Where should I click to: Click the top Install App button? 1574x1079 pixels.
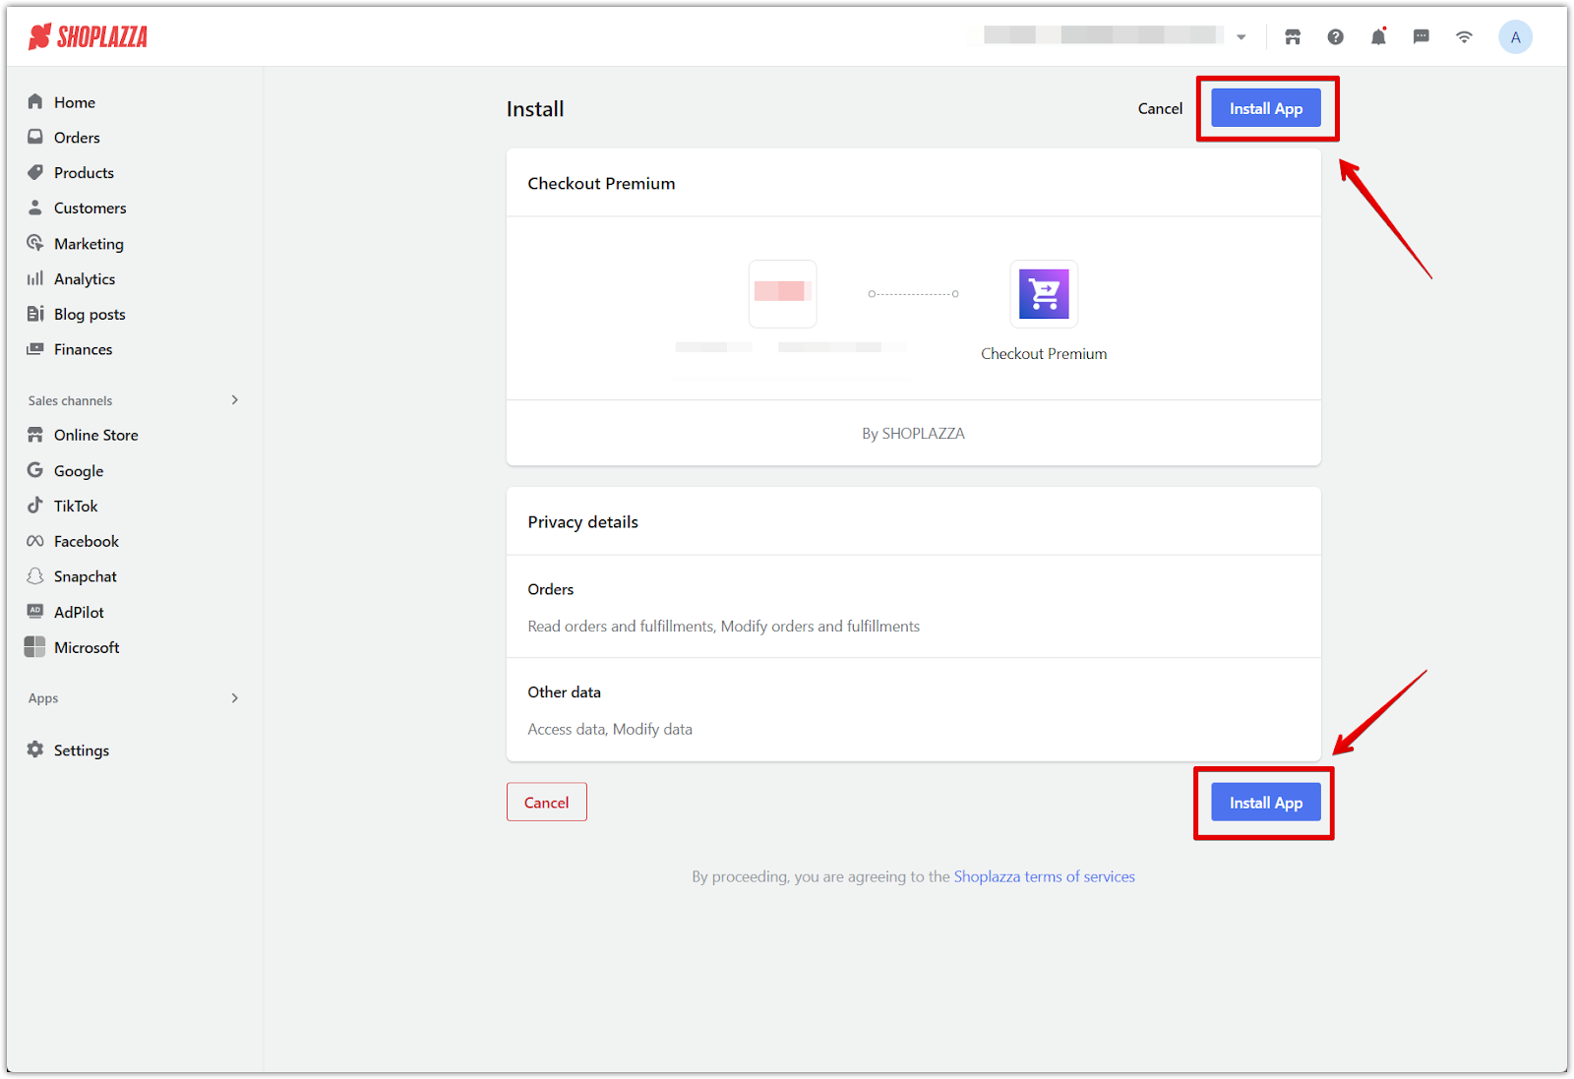pyautogui.click(x=1265, y=108)
